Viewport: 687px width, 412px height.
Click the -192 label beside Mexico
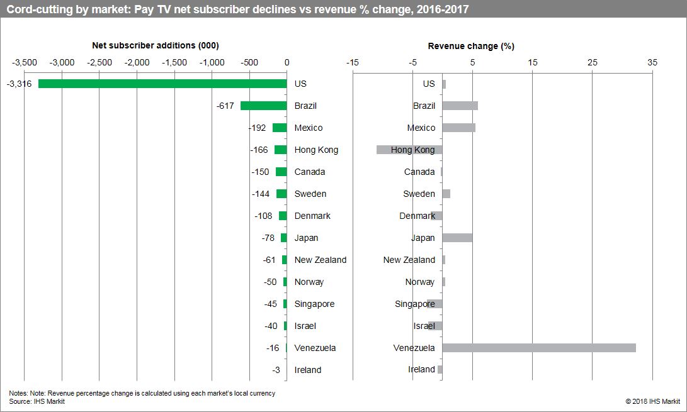(258, 128)
